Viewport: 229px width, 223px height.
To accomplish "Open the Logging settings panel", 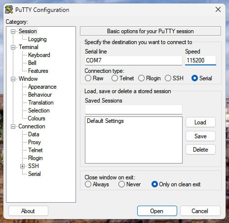I will tap(38, 39).
